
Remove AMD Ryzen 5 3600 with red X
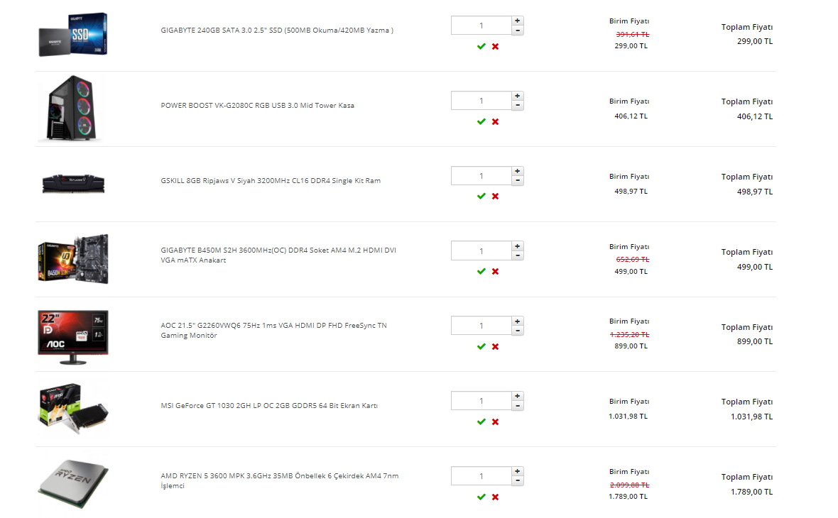496,497
